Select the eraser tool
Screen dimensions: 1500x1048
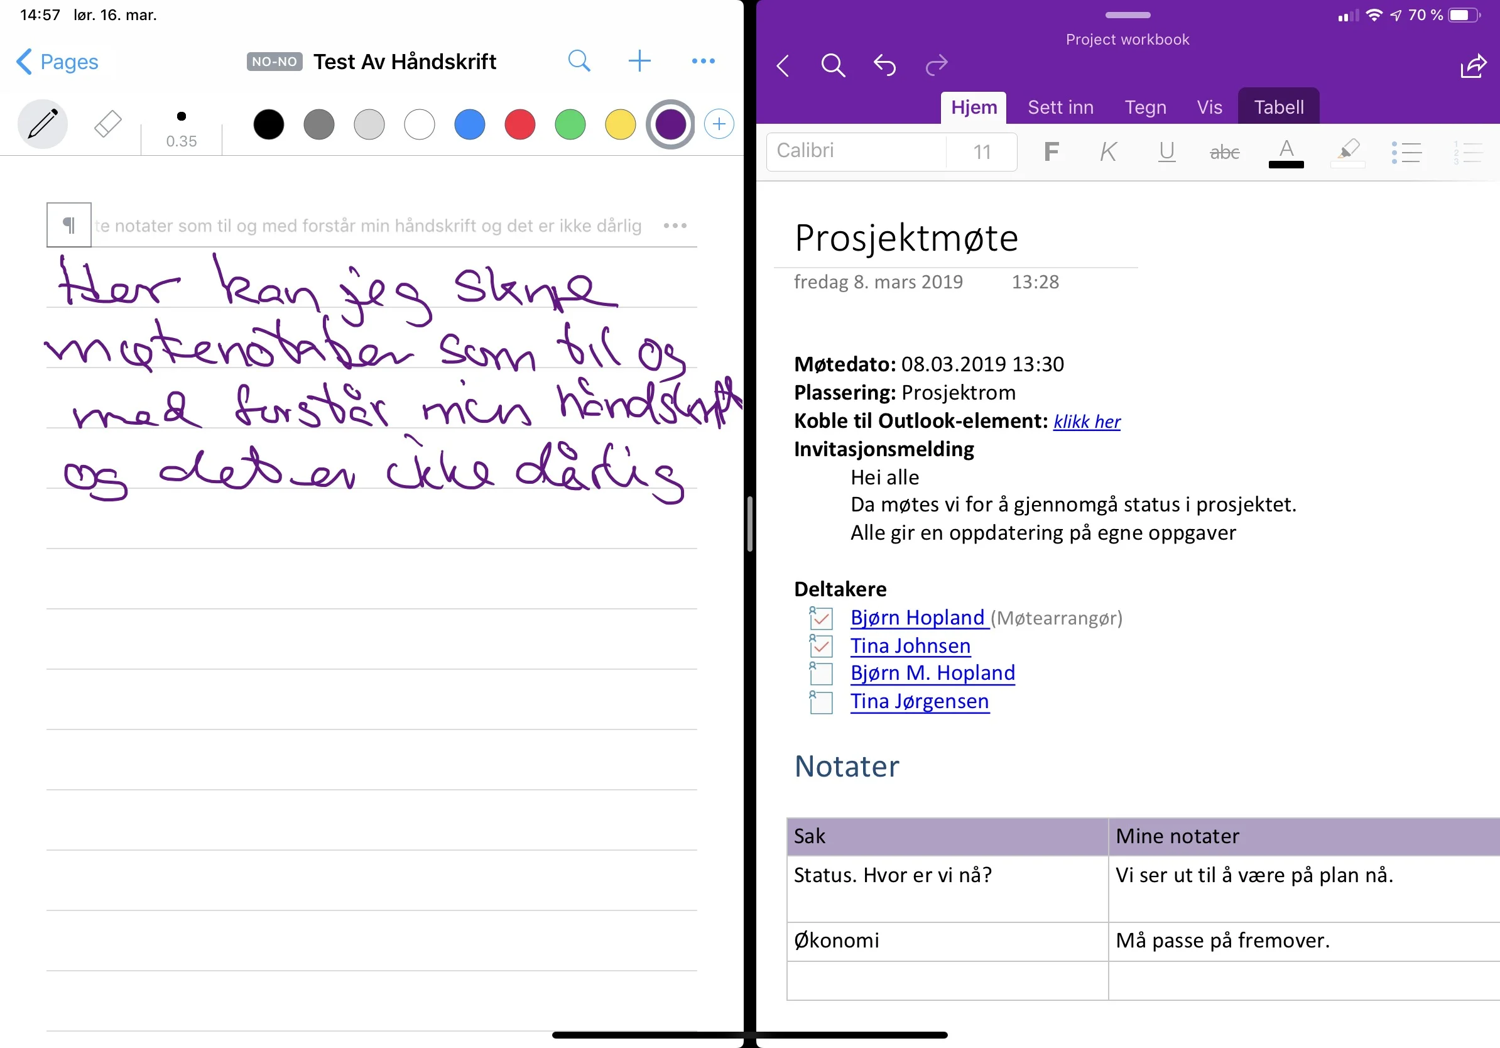coord(107,124)
